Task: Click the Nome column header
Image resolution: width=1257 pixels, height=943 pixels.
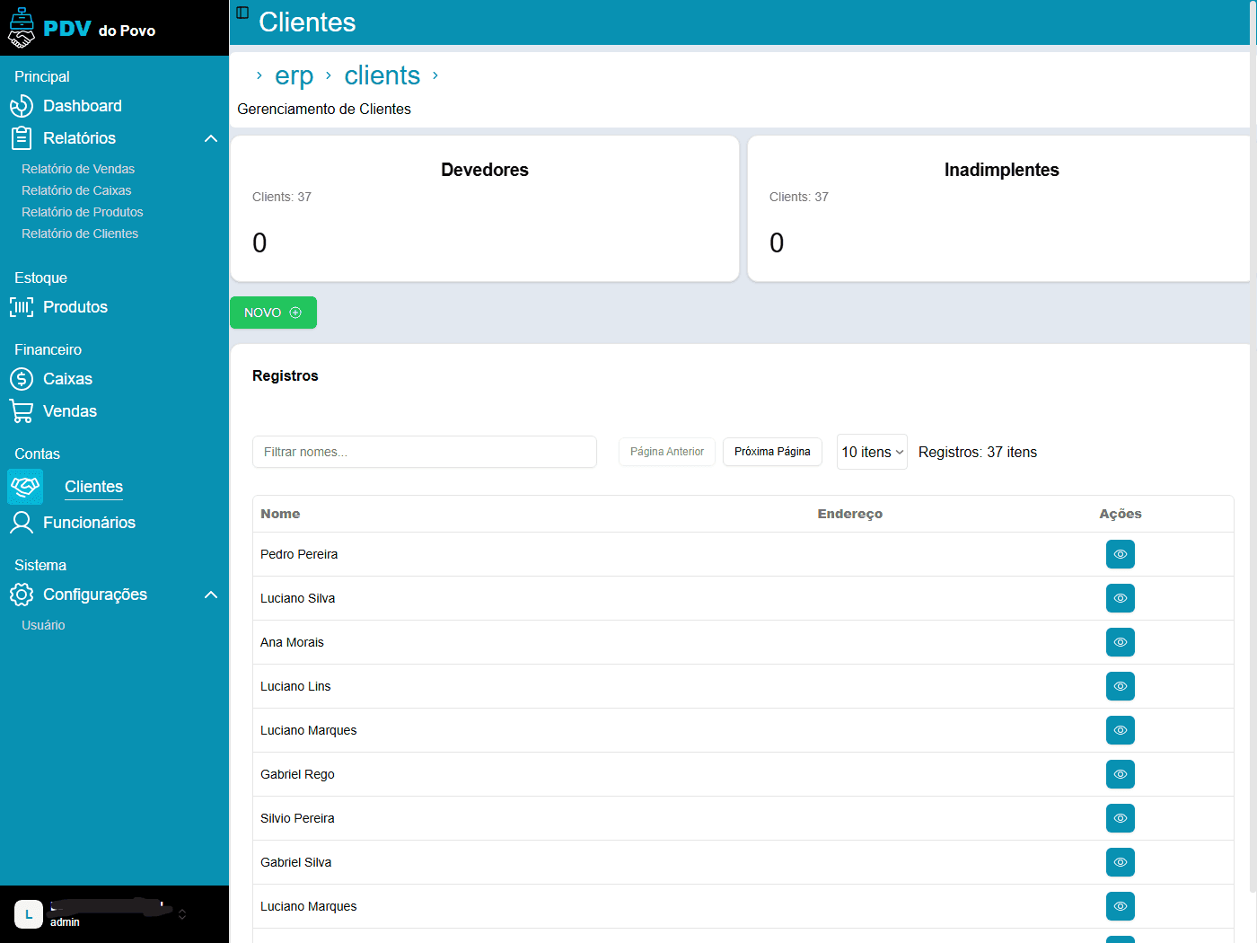Action: pos(280,514)
